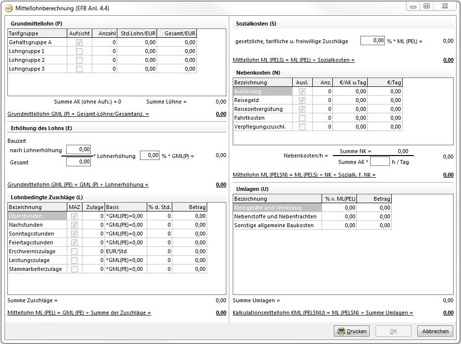Enable MAZ checkbox for Stammarbeiterzulage
This screenshot has width=461, height=344.
tap(74, 269)
